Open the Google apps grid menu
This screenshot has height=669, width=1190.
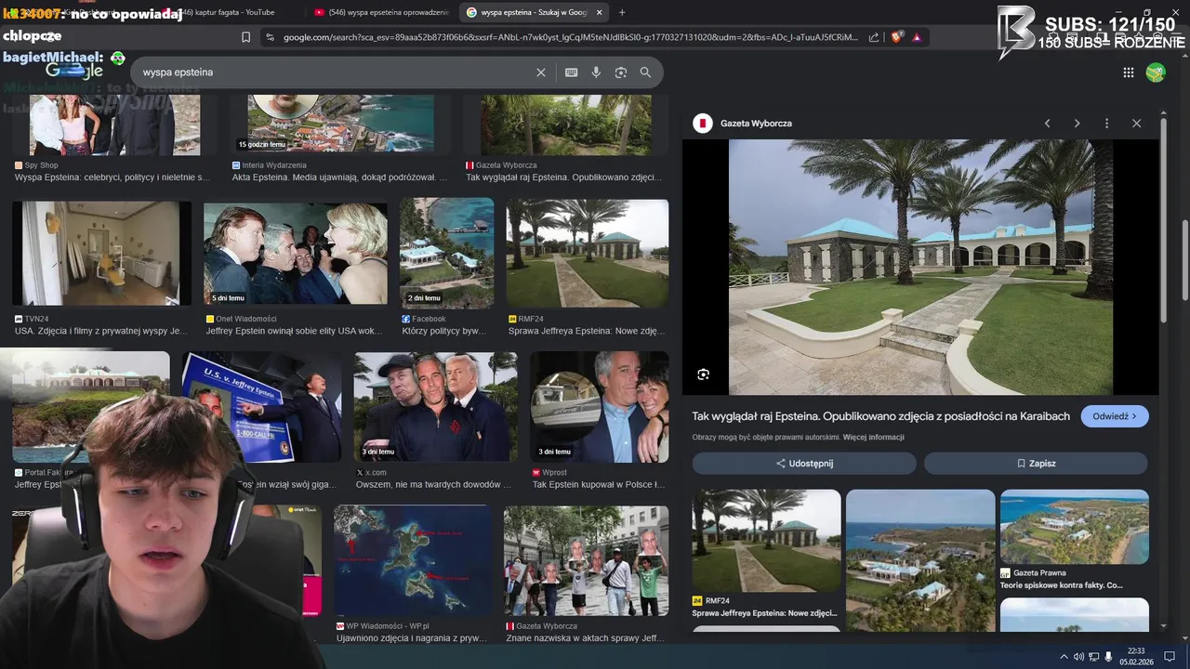coord(1129,72)
